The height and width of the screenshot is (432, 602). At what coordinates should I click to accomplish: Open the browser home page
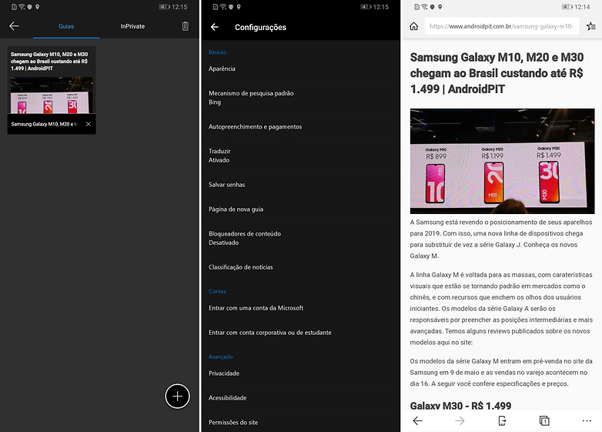point(413,26)
